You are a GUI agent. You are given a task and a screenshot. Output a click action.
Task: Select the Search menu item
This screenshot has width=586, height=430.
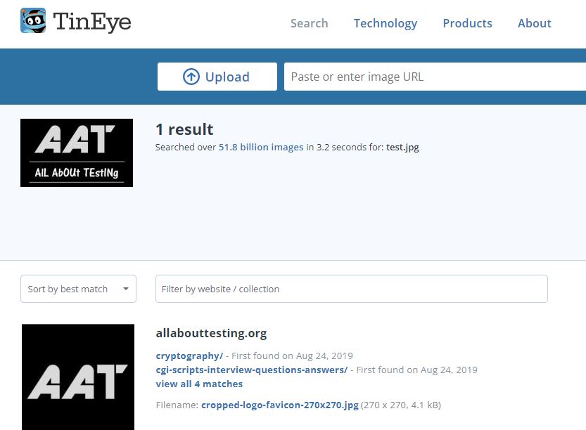[x=309, y=23]
